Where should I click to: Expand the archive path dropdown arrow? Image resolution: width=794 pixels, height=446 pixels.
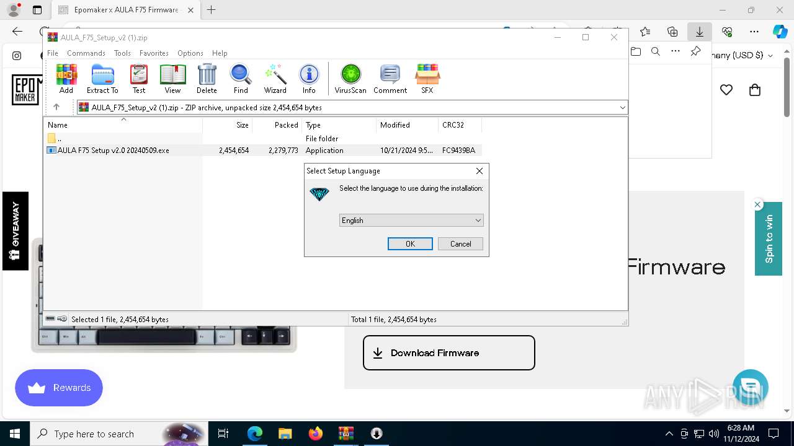click(622, 108)
